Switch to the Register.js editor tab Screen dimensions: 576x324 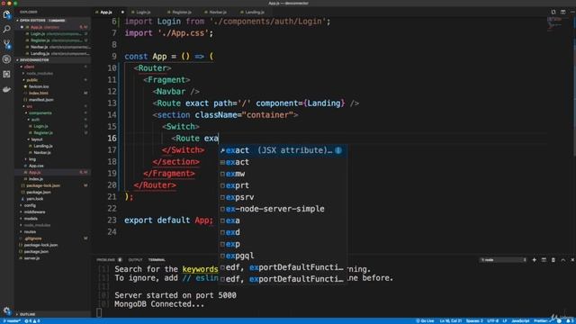coord(182,12)
